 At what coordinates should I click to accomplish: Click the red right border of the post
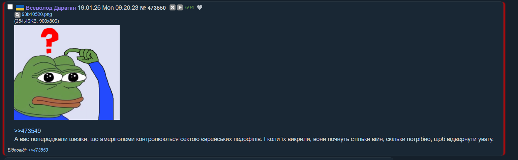[504, 78]
